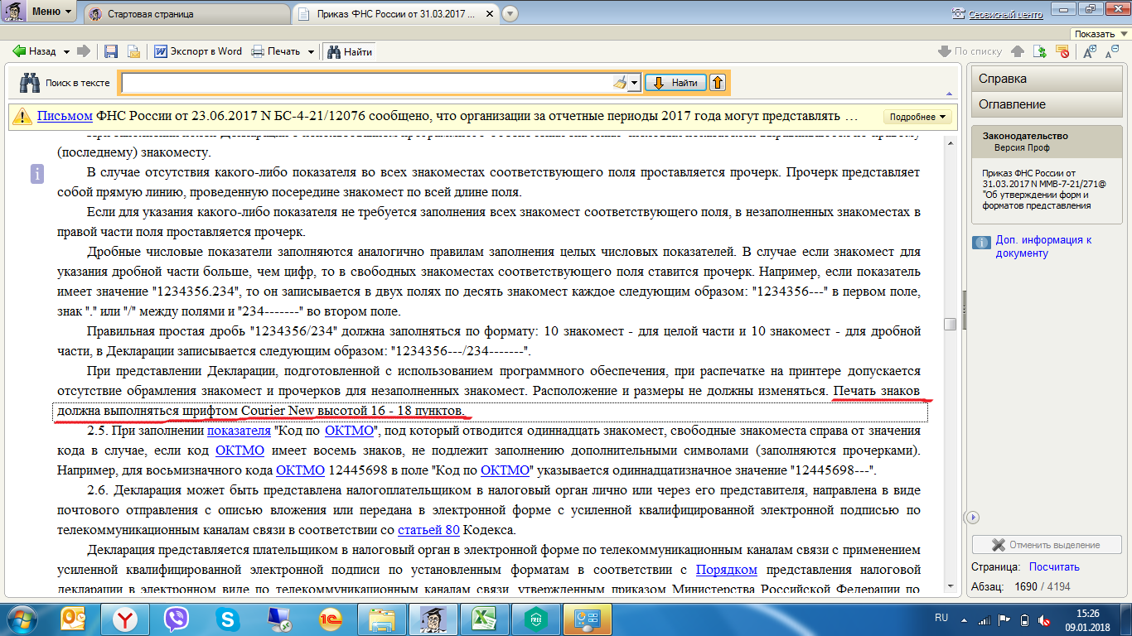Image resolution: width=1132 pixels, height=636 pixels.
Task: Find next with the down-arrow Найти button
Action: tap(675, 83)
